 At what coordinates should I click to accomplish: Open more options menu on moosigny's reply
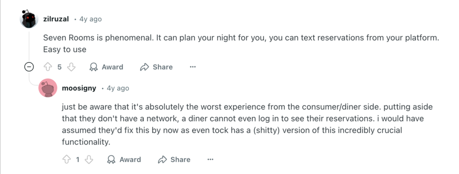210,159
